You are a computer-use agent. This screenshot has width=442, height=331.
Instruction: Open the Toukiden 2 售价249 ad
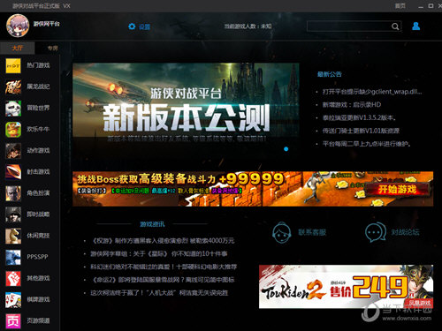click(x=346, y=287)
